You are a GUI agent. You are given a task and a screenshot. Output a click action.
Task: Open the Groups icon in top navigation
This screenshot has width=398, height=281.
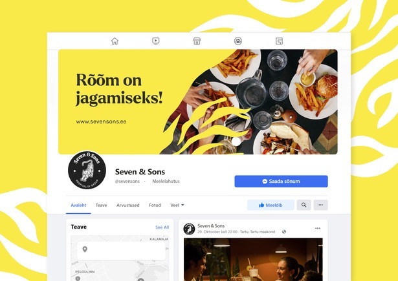tap(238, 41)
